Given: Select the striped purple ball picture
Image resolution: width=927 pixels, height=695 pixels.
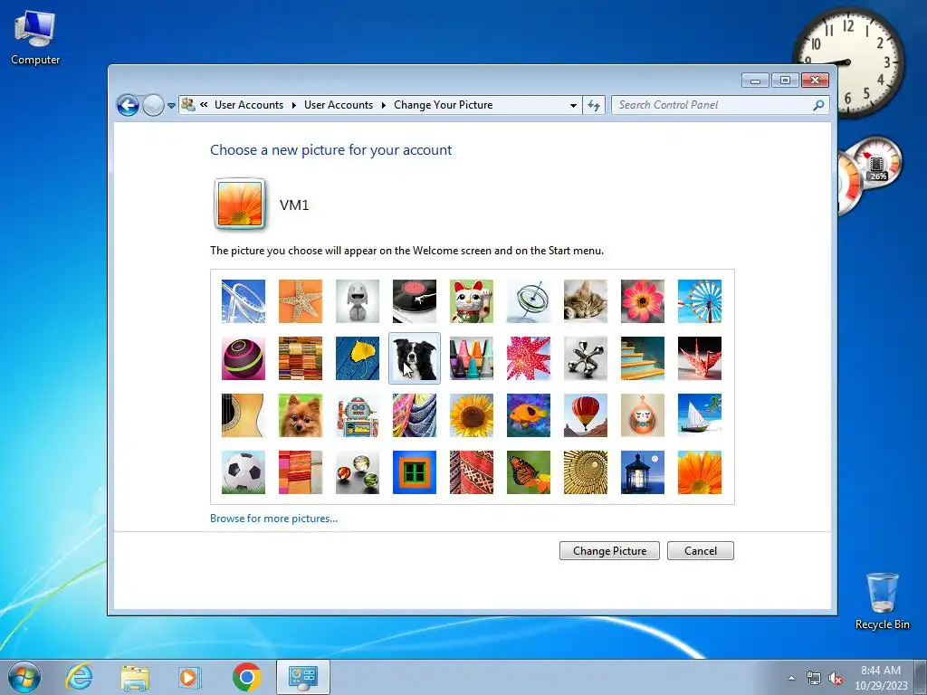Looking at the screenshot, I should [243, 358].
